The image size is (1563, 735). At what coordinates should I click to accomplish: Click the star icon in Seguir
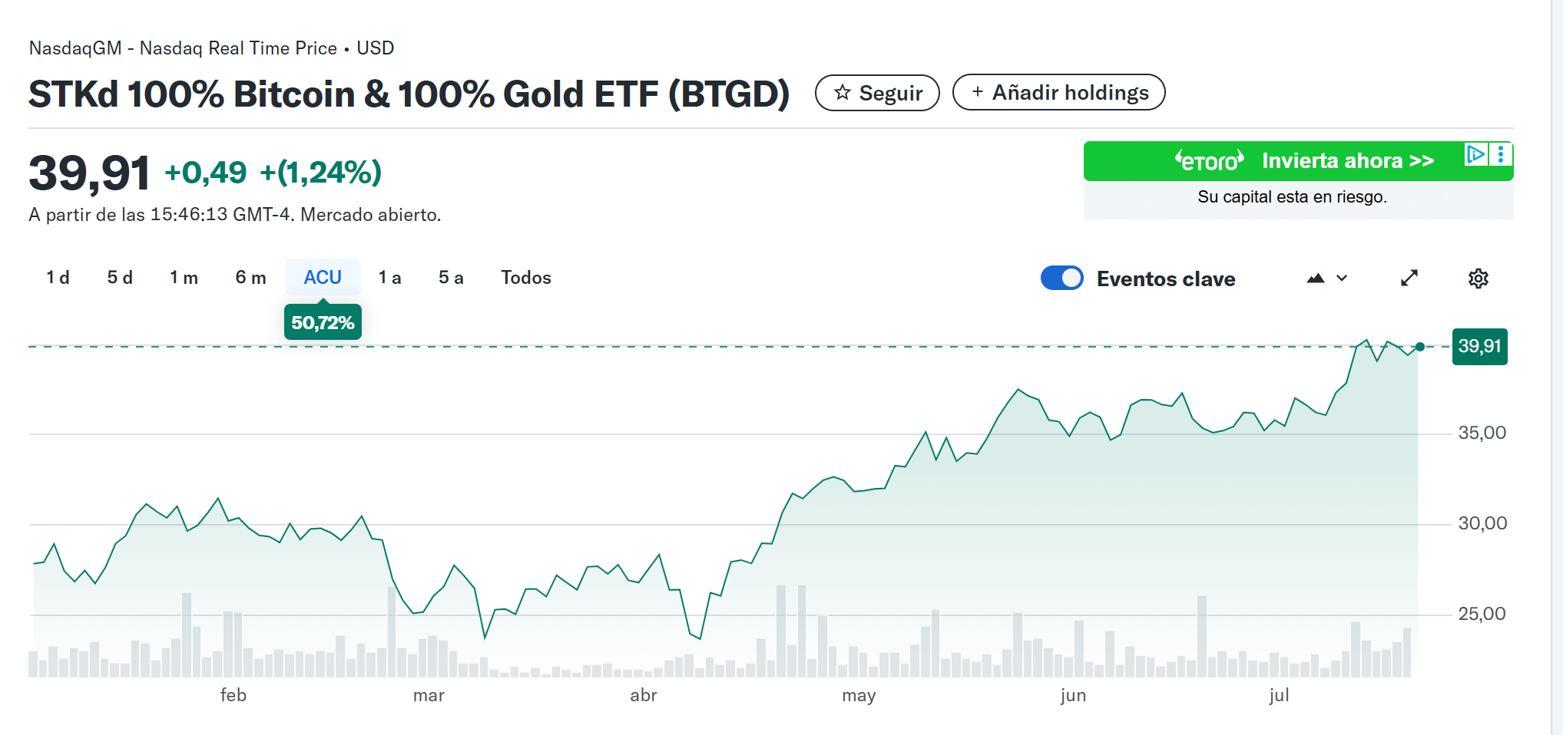843,93
